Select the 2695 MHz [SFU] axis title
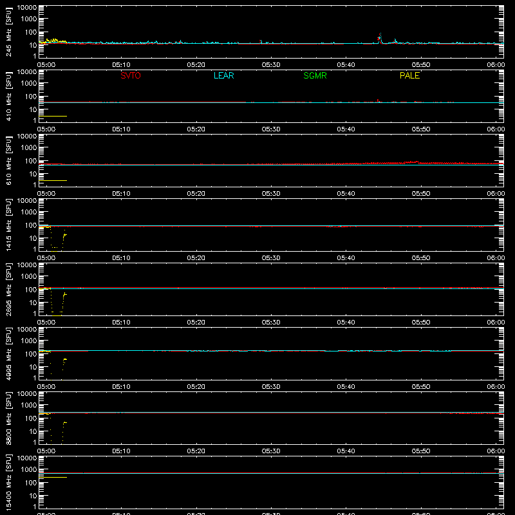The height and width of the screenshot is (515, 515). pos(9,289)
